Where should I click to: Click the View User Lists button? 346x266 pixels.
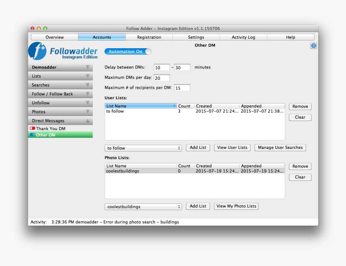point(232,147)
